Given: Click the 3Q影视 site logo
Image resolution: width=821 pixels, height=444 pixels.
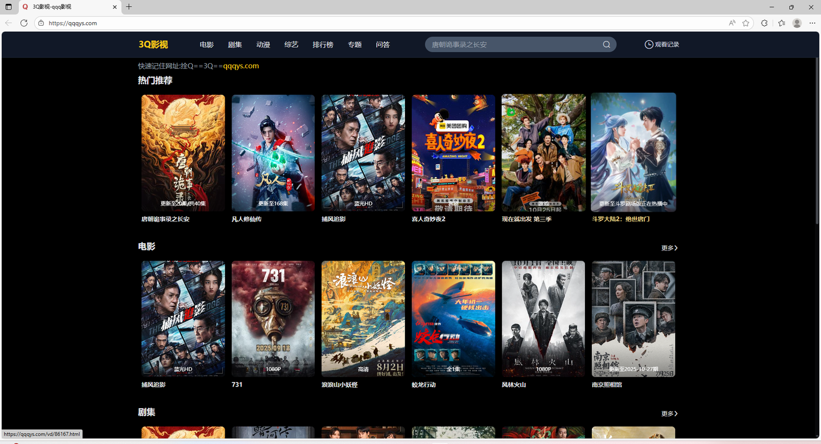Looking at the screenshot, I should (153, 44).
